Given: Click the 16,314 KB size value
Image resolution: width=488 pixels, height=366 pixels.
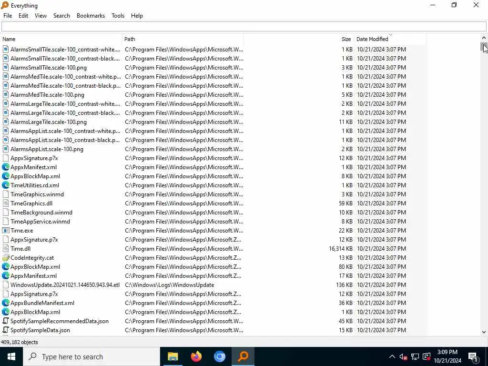Looking at the screenshot, I should pos(340,248).
